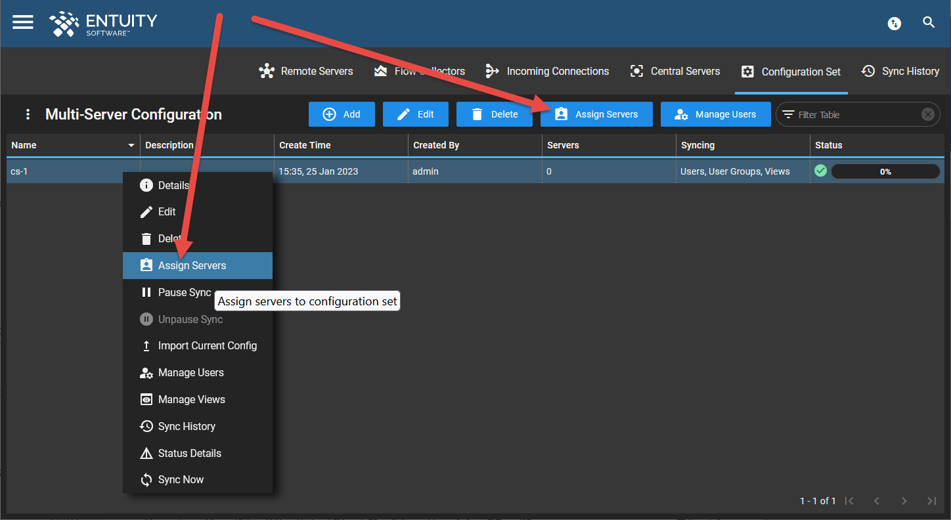
Task: Open the Sync History tab
Action: 900,71
